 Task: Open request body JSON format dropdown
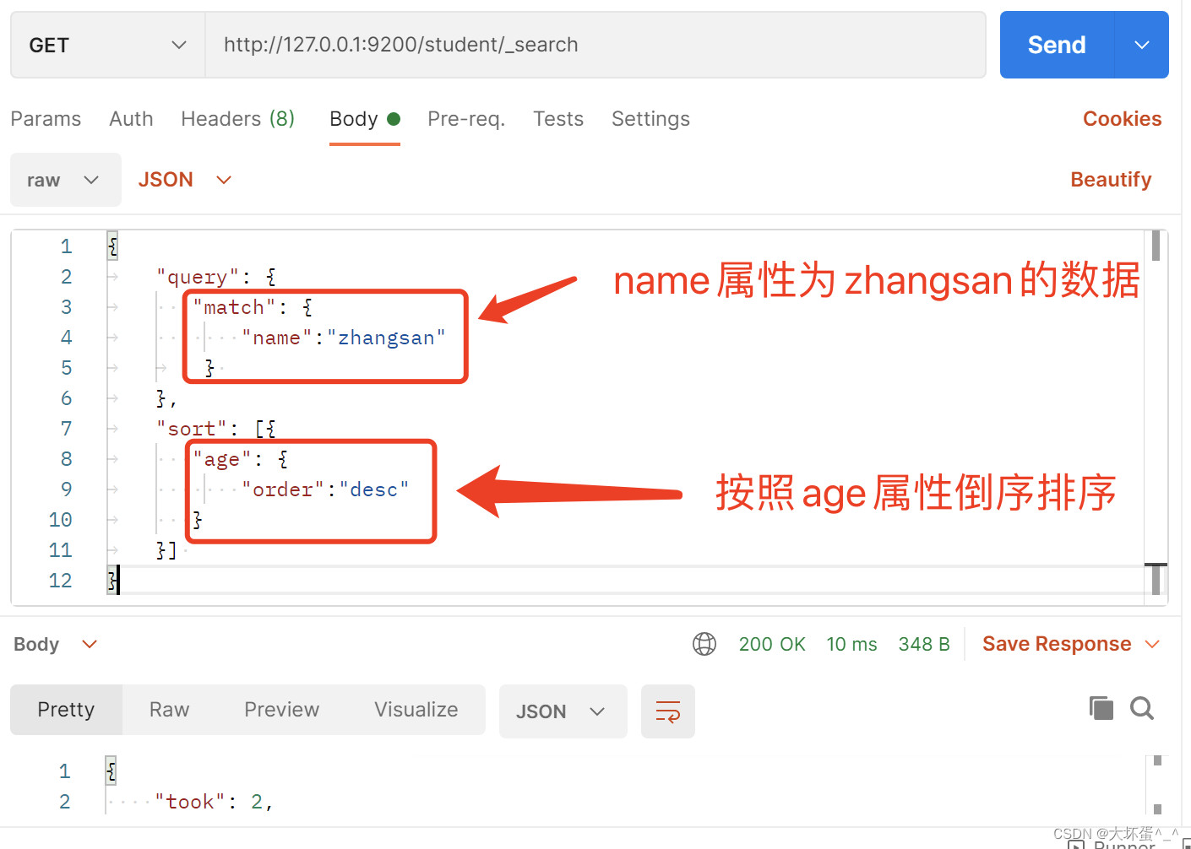pos(185,180)
